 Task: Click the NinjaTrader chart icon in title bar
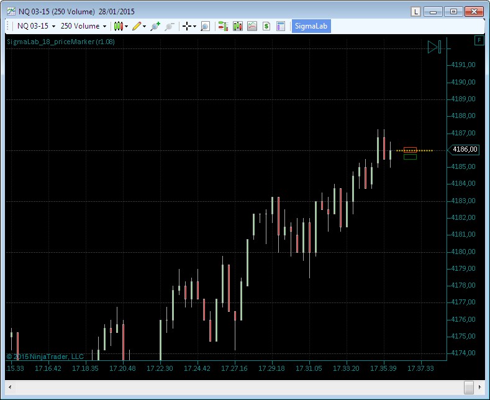click(11, 12)
